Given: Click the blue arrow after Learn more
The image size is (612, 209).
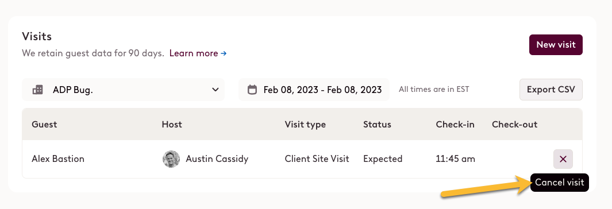Looking at the screenshot, I should [x=224, y=53].
